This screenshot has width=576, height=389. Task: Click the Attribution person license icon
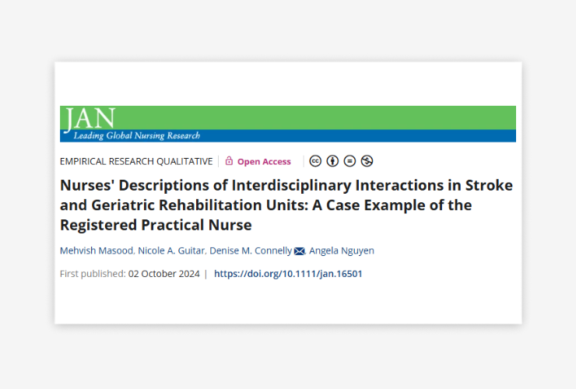click(332, 161)
